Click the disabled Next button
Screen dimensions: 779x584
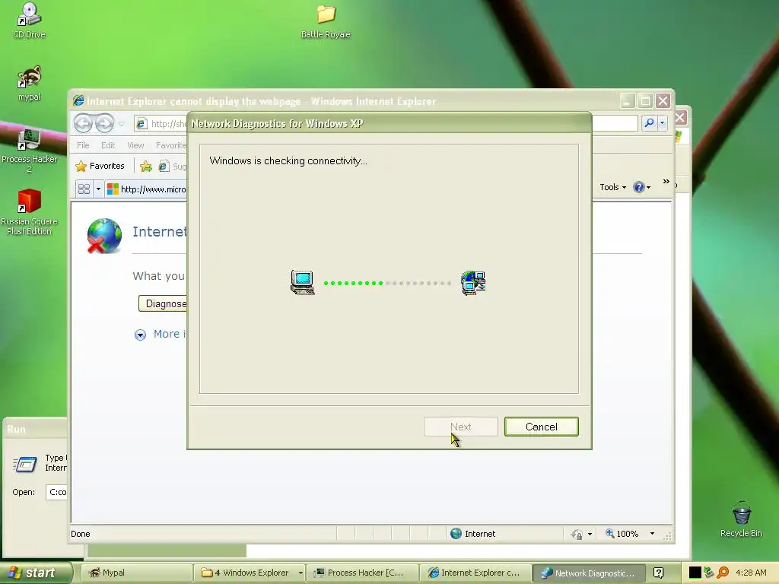460,427
